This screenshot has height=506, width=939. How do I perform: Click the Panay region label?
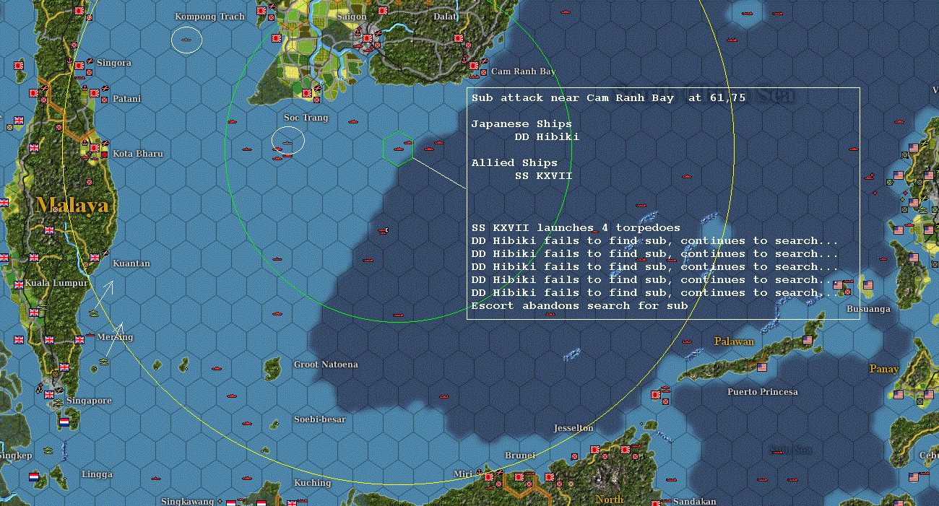click(x=884, y=369)
